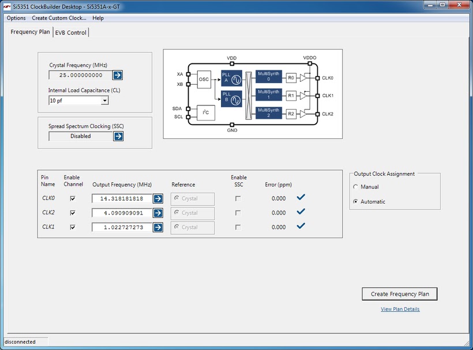Click the disconnected status bar text
The height and width of the screenshot is (350, 473).
coord(20,342)
